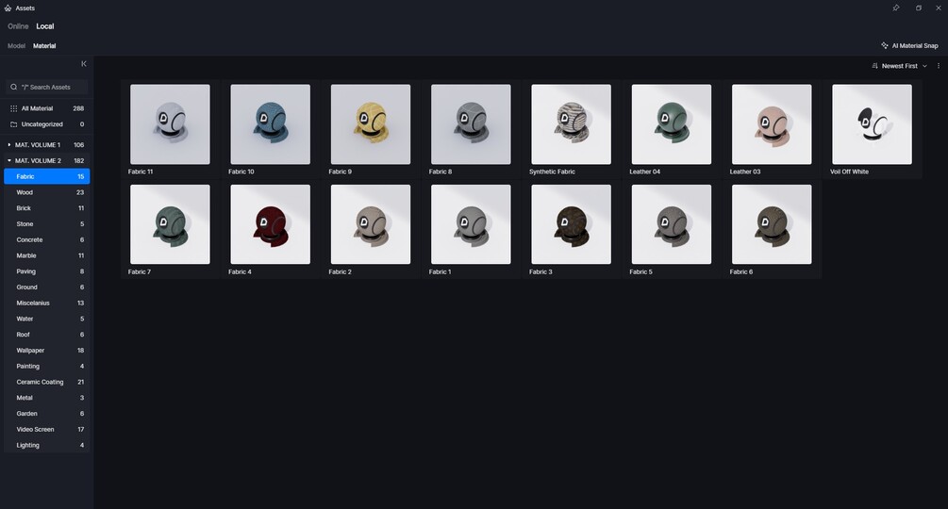The height and width of the screenshot is (509, 948).
Task: Click the AI Material Snap icon
Action: pos(885,45)
